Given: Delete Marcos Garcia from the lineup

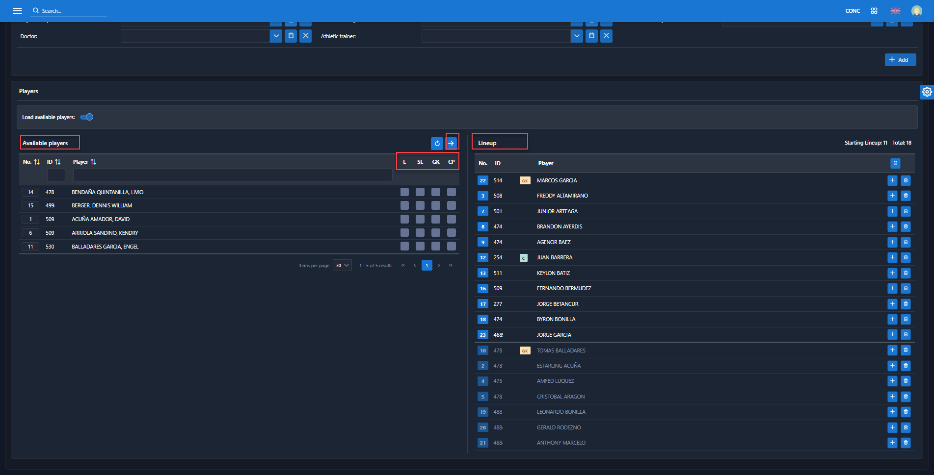Looking at the screenshot, I should [x=906, y=180].
